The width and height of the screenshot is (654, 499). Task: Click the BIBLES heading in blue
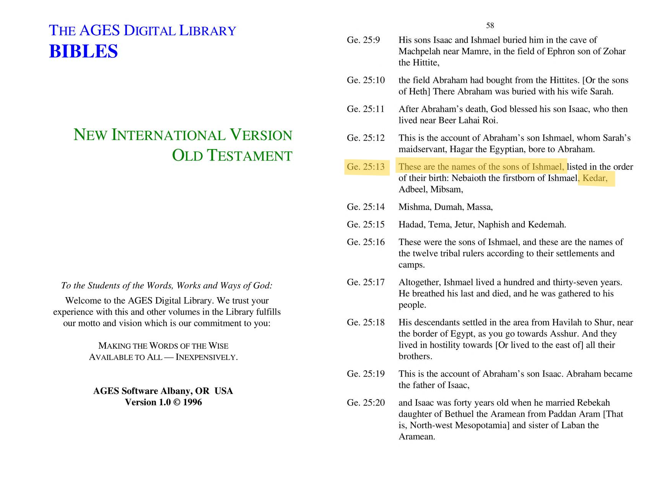pos(83,51)
